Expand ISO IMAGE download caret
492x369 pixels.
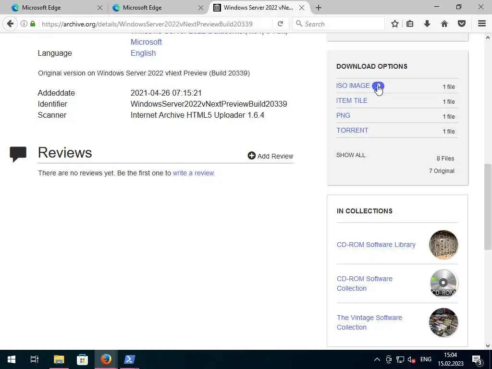coord(378,86)
